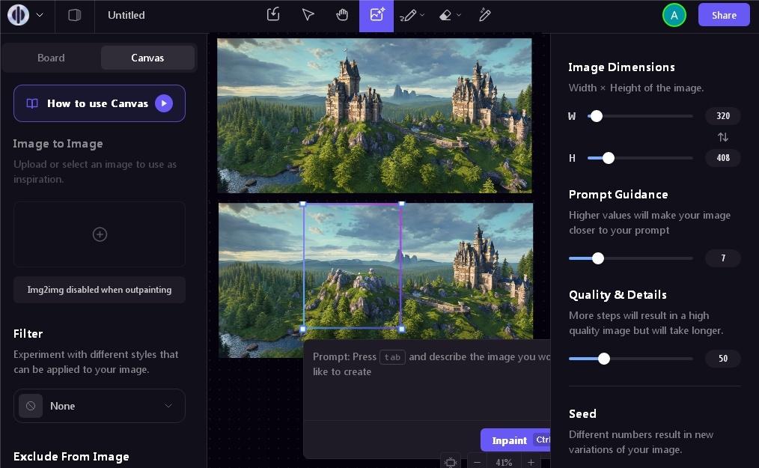
Task: Click the Prompt Guidance slider handle
Action: (x=597, y=258)
